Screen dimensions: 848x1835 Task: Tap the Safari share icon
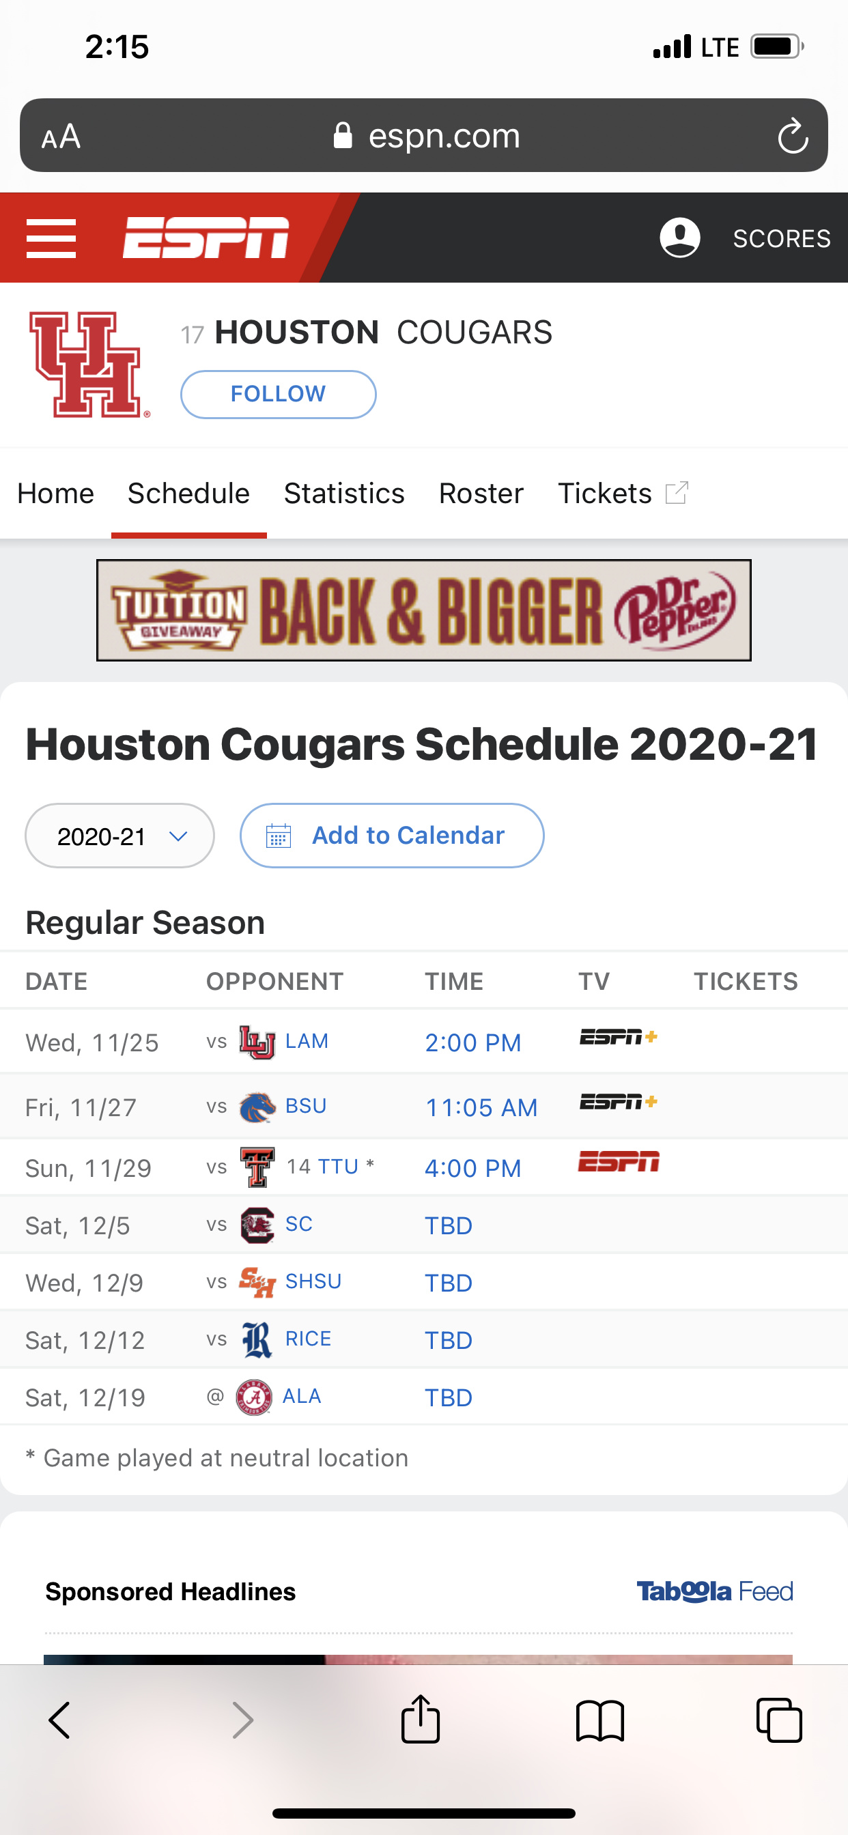421,1720
